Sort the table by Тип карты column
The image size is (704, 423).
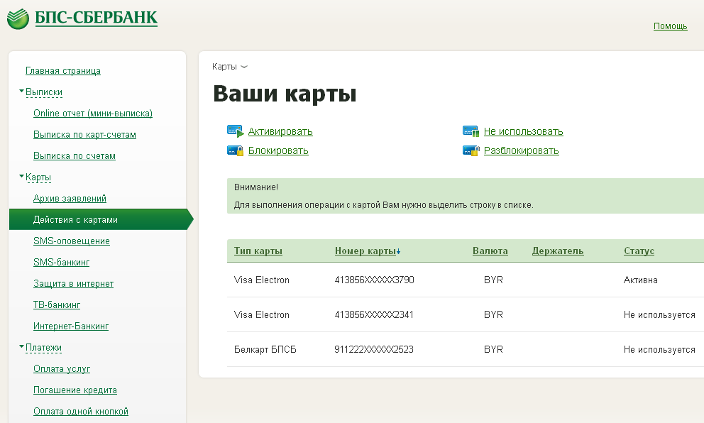(258, 251)
